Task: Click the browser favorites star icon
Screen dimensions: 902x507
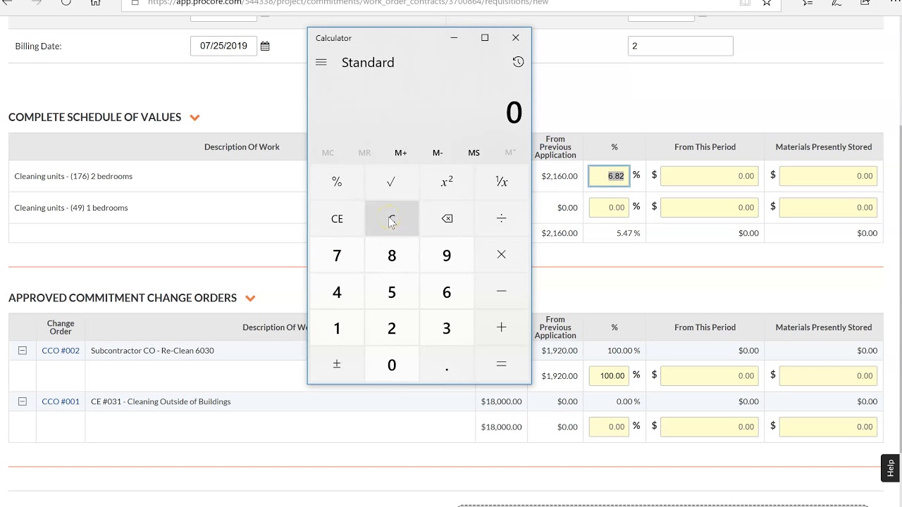Action: point(767,3)
